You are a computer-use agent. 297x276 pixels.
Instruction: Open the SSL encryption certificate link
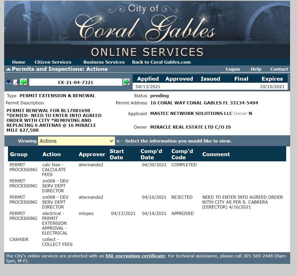click(x=135, y=256)
